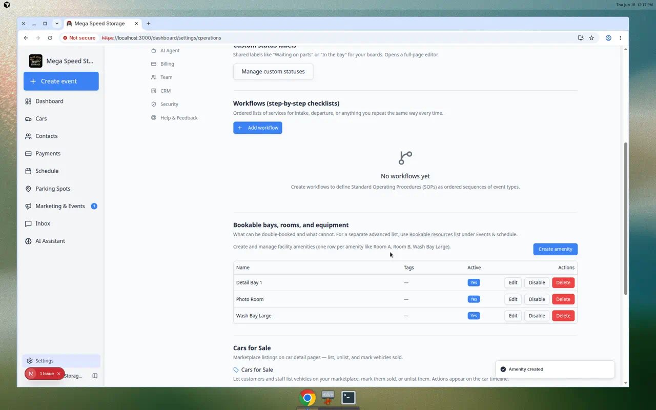Click the Settings gear icon
The width and height of the screenshot is (656, 410).
[x=30, y=361]
